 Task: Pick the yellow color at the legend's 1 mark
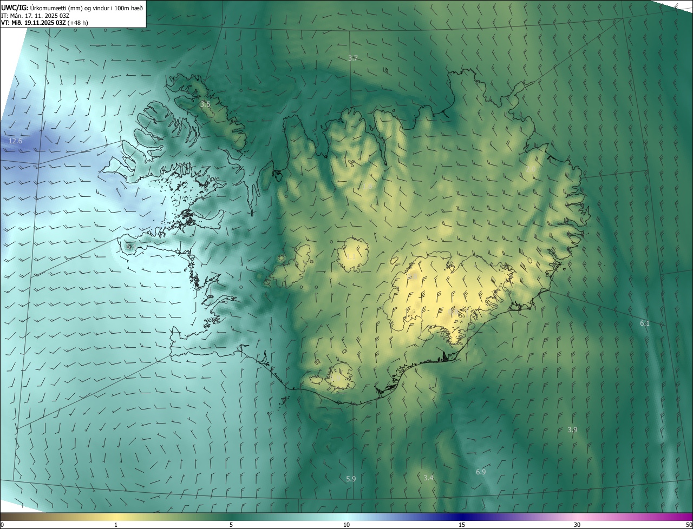[x=116, y=517]
